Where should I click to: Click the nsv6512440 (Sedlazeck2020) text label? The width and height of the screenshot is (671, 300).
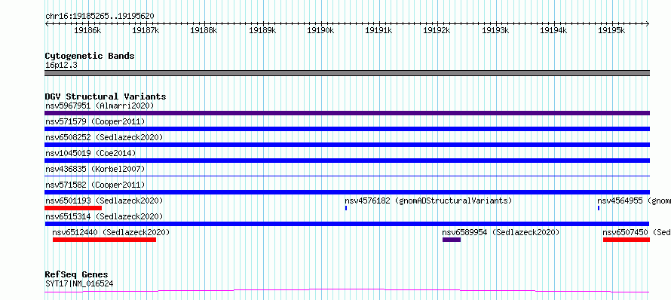click(x=112, y=232)
